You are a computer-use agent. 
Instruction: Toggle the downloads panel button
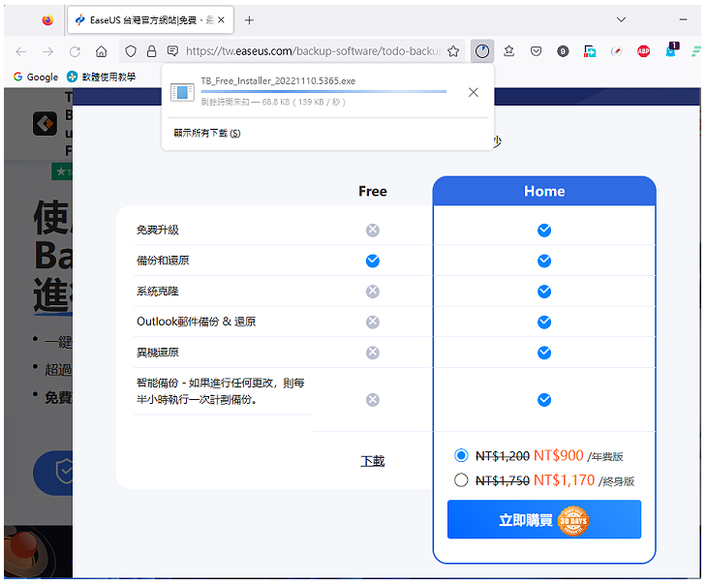(482, 51)
